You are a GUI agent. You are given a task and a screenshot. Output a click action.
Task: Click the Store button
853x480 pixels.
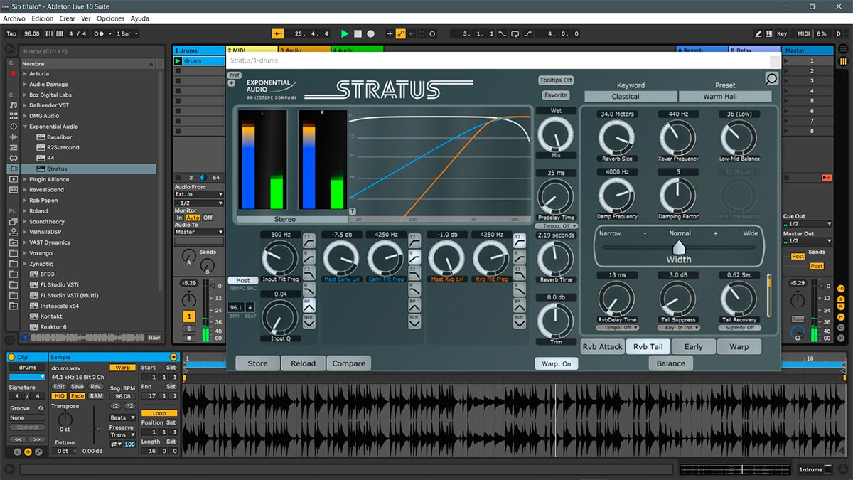pos(258,363)
